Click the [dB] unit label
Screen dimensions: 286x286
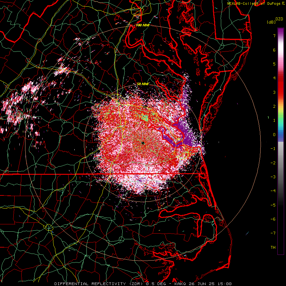click(x=271, y=22)
